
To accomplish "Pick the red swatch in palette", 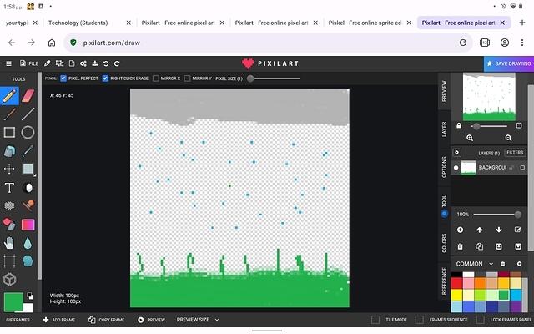I will 456,284.
